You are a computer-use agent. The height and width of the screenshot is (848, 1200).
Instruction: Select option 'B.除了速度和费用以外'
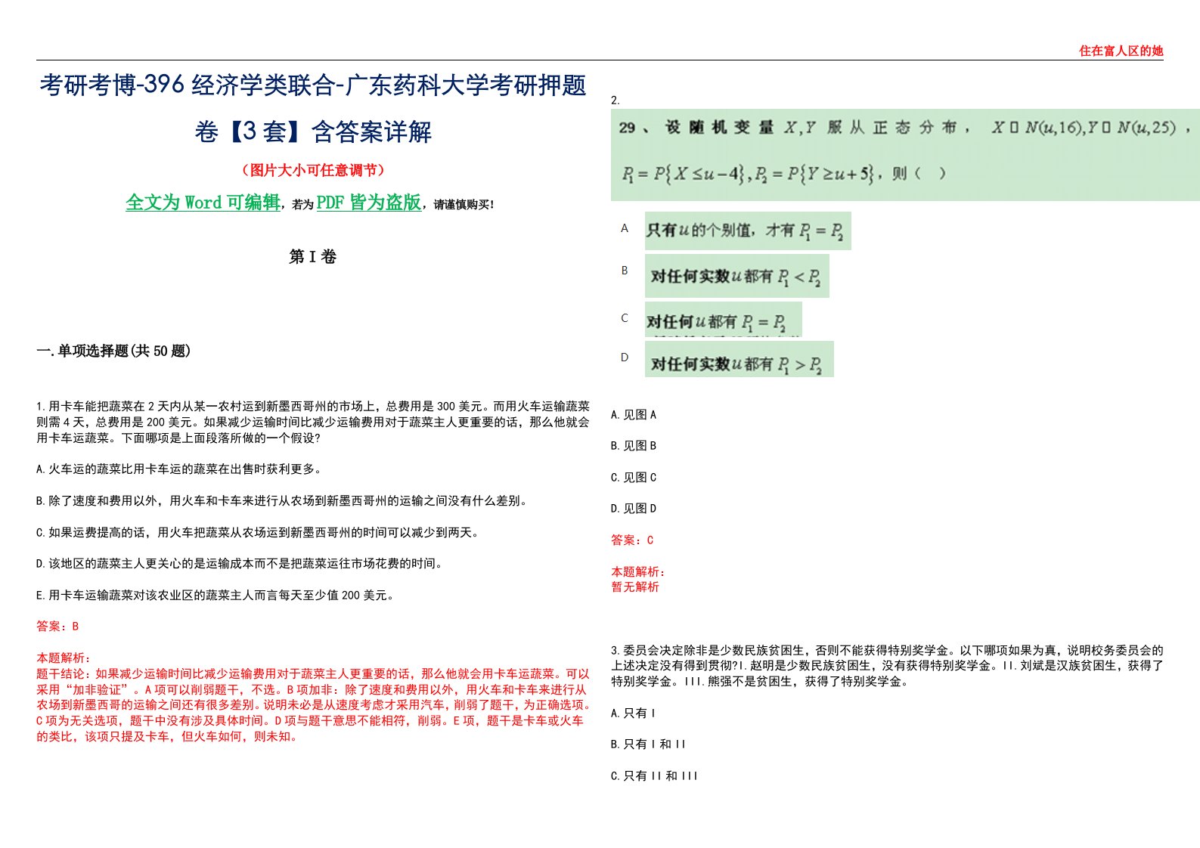(x=282, y=500)
